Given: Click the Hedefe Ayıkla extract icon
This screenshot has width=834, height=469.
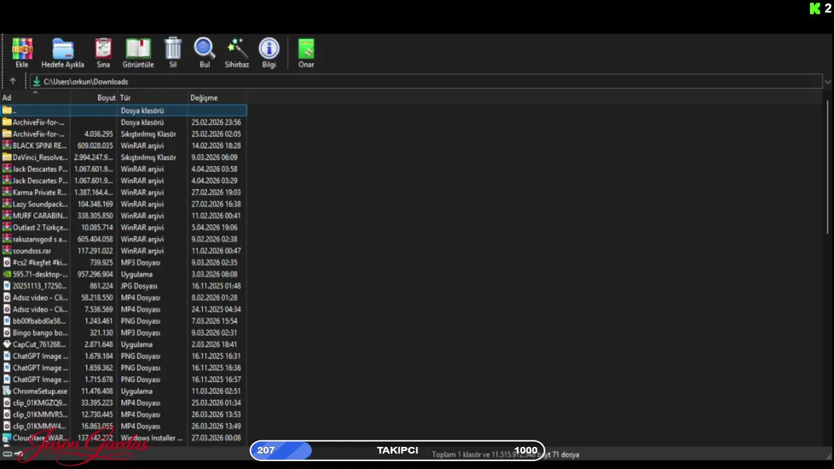Looking at the screenshot, I should pos(63,49).
